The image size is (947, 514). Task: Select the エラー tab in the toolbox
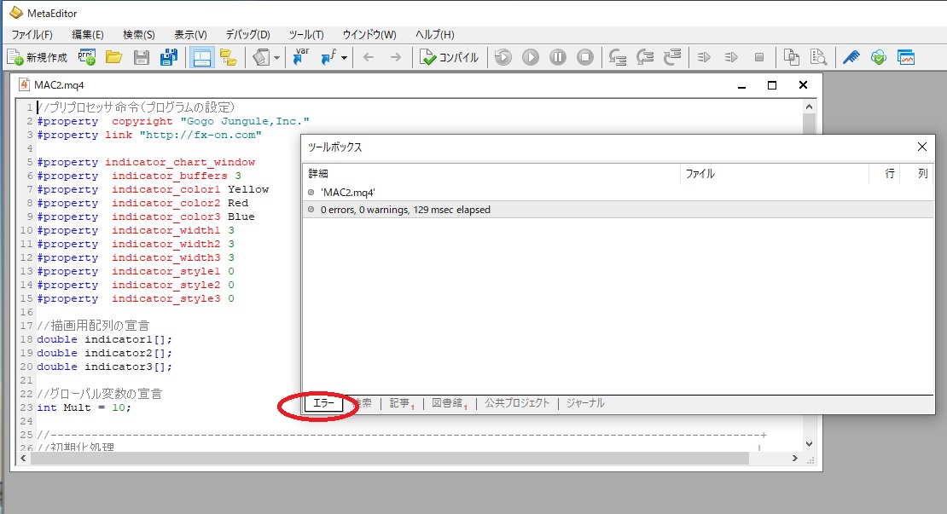pyautogui.click(x=324, y=403)
